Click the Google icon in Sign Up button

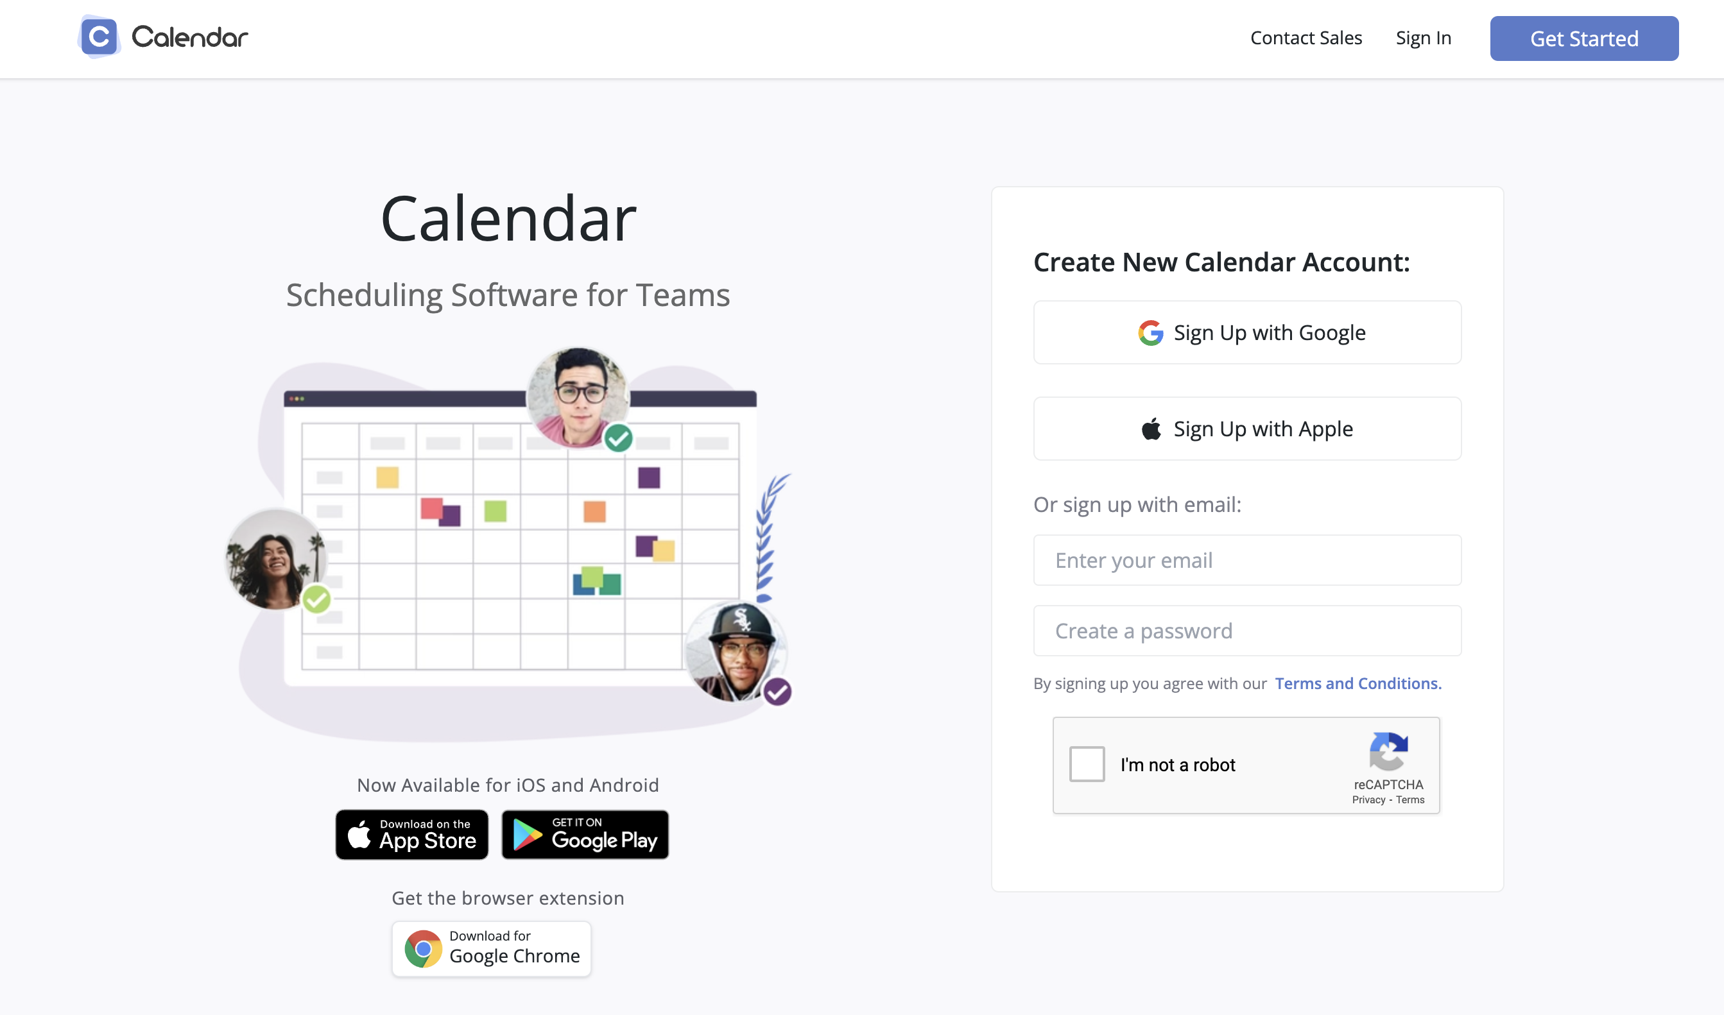tap(1150, 332)
